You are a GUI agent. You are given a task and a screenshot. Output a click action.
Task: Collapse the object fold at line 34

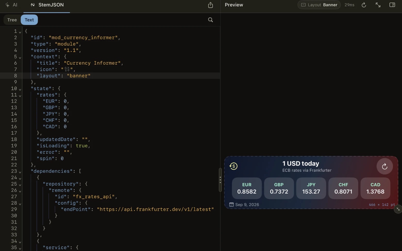20,242
